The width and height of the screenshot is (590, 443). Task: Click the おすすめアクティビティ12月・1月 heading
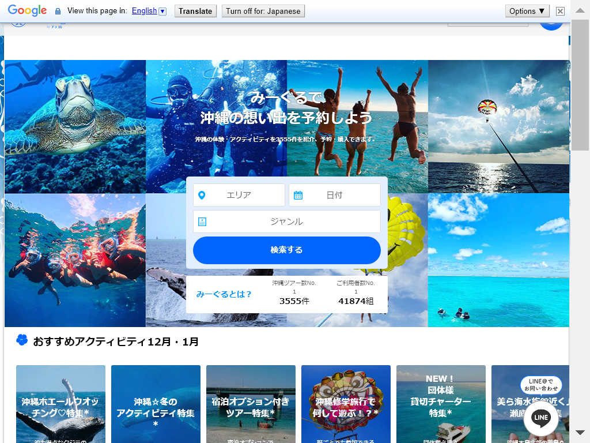116,341
